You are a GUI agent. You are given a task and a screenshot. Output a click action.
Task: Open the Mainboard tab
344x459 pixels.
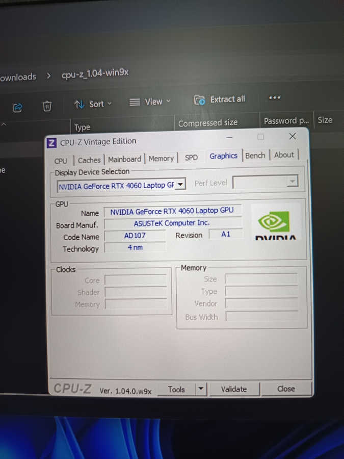[x=124, y=159]
